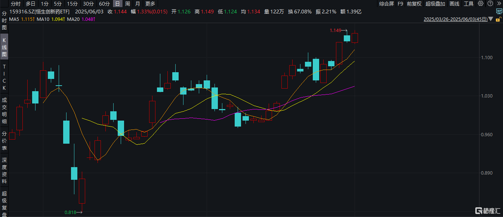Open the 更多 more periods menu
Screen dimensions: 503x217
tap(150, 4)
